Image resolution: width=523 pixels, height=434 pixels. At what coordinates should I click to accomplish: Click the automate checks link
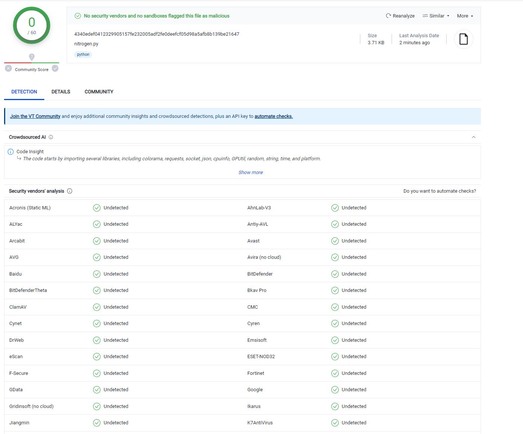pos(273,116)
